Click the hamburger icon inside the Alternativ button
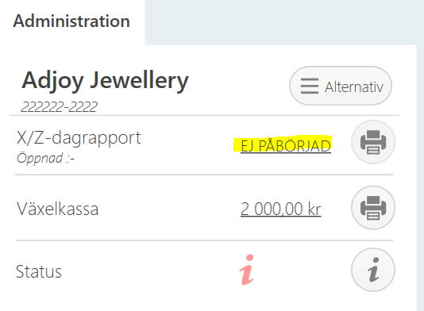The image size is (424, 311). (x=310, y=86)
